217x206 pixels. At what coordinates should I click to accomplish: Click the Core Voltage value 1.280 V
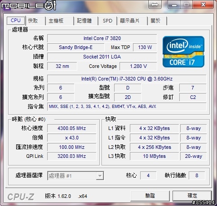138,66
